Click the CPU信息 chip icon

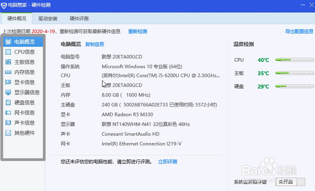[8, 52]
